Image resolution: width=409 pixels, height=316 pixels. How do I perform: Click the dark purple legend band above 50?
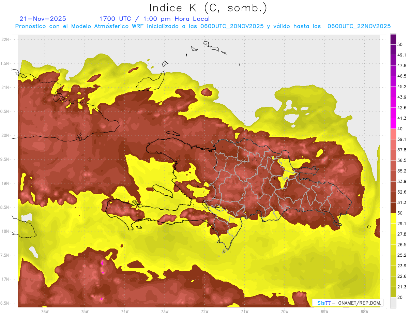pos(393,40)
